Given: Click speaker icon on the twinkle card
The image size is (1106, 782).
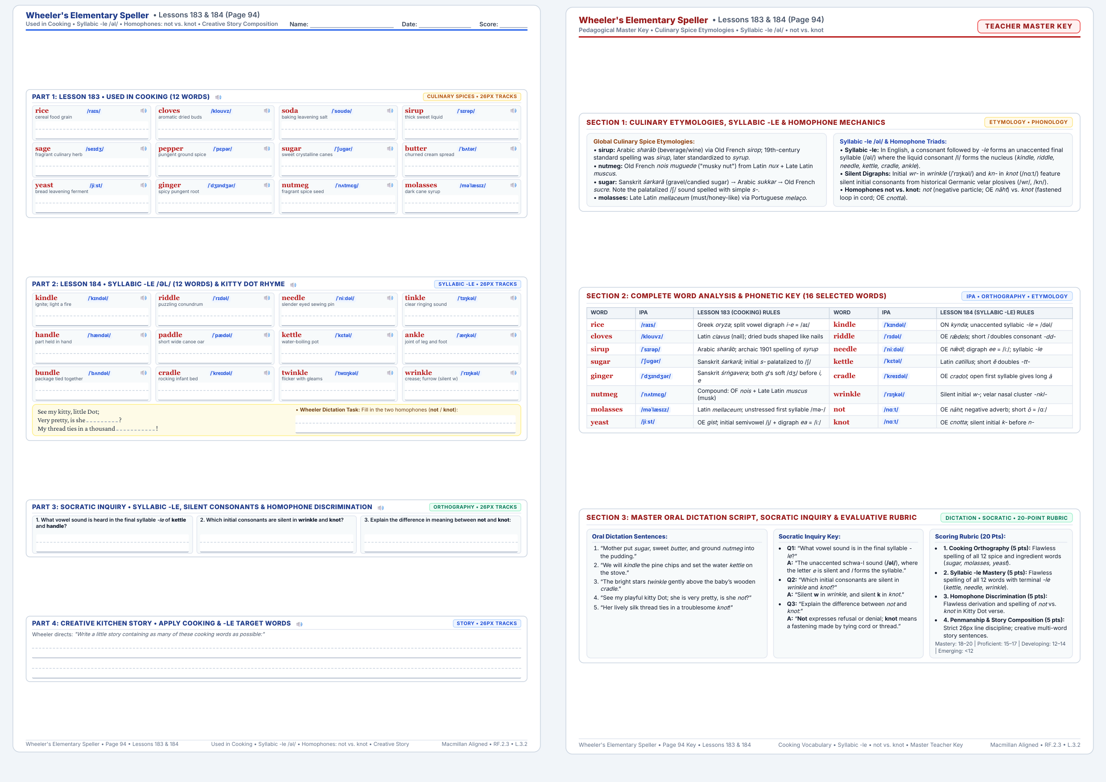Looking at the screenshot, I should click(x=390, y=373).
